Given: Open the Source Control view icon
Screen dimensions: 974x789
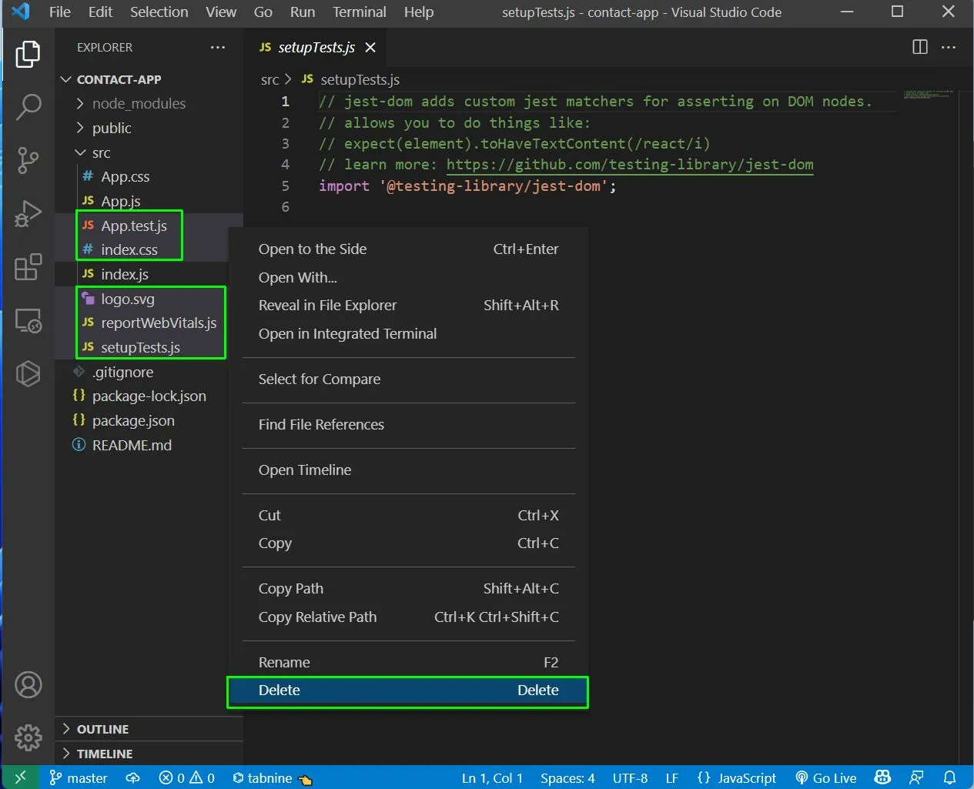Looking at the screenshot, I should 28,160.
